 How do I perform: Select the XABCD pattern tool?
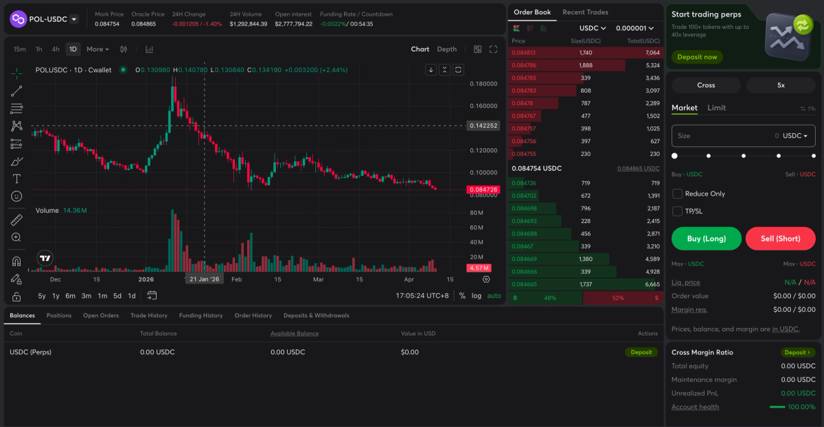(x=16, y=126)
